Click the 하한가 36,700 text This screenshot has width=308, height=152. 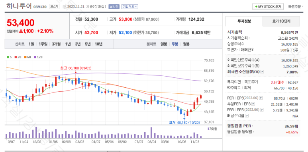146,33
